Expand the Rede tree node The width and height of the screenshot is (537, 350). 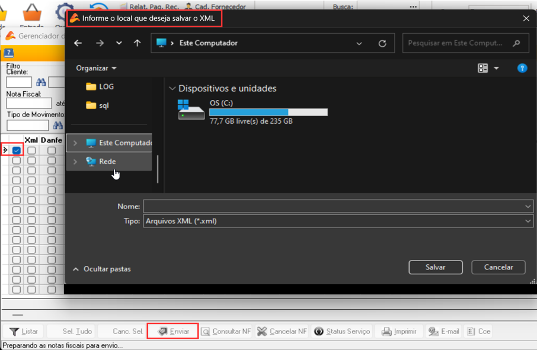75,162
